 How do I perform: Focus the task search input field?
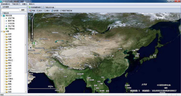(x=10, y=10)
